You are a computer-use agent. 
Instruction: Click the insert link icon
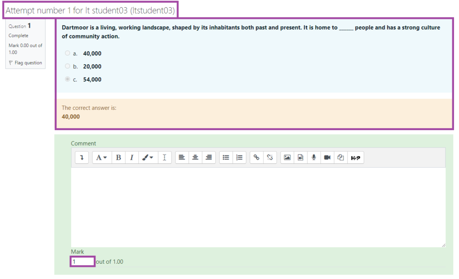[x=257, y=157]
